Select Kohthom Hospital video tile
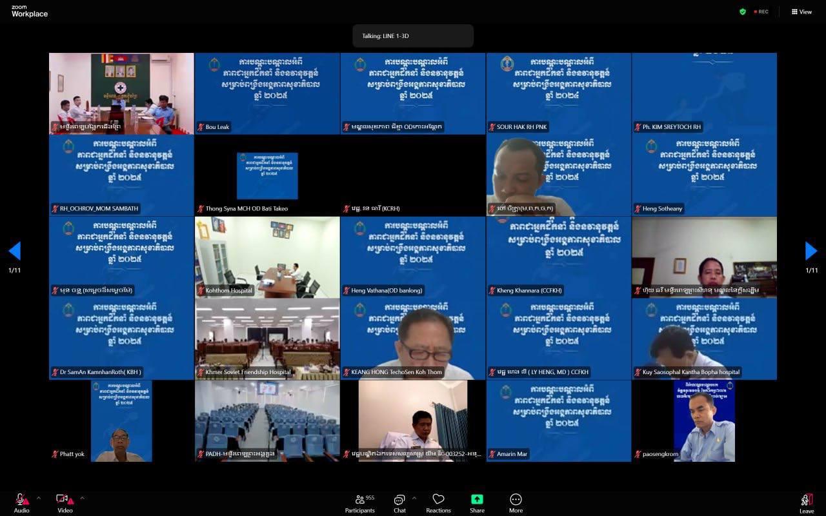Image resolution: width=826 pixels, height=516 pixels. pos(267,257)
